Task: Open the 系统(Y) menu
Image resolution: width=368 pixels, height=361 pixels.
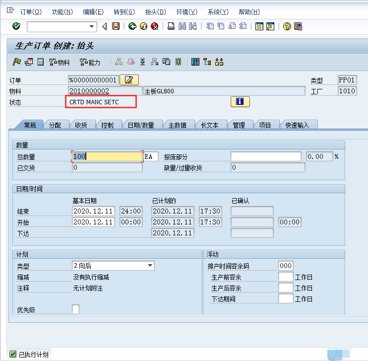Action: 218,12
